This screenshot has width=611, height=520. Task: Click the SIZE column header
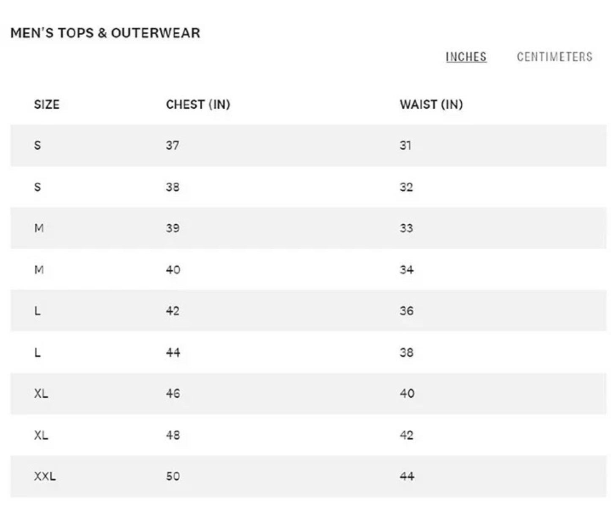coord(47,105)
